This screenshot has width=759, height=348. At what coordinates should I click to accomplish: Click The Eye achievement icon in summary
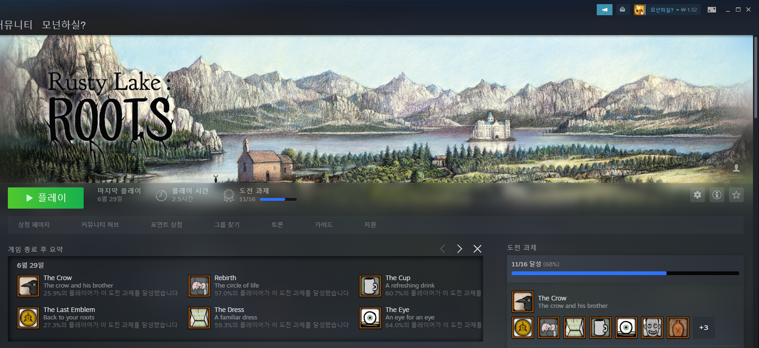coord(370,318)
